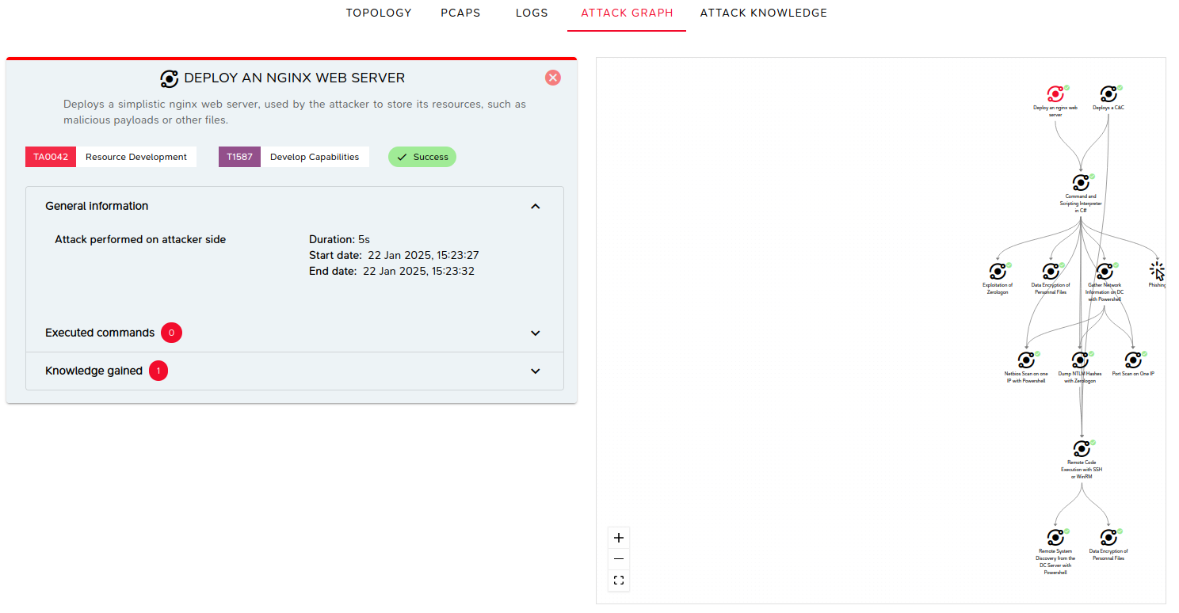Click the Executed commands heading text
Screen dimensions: 1179x613
(x=100, y=333)
